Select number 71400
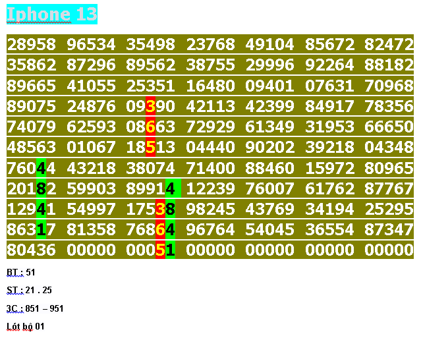The image size is (423, 340). point(210,169)
